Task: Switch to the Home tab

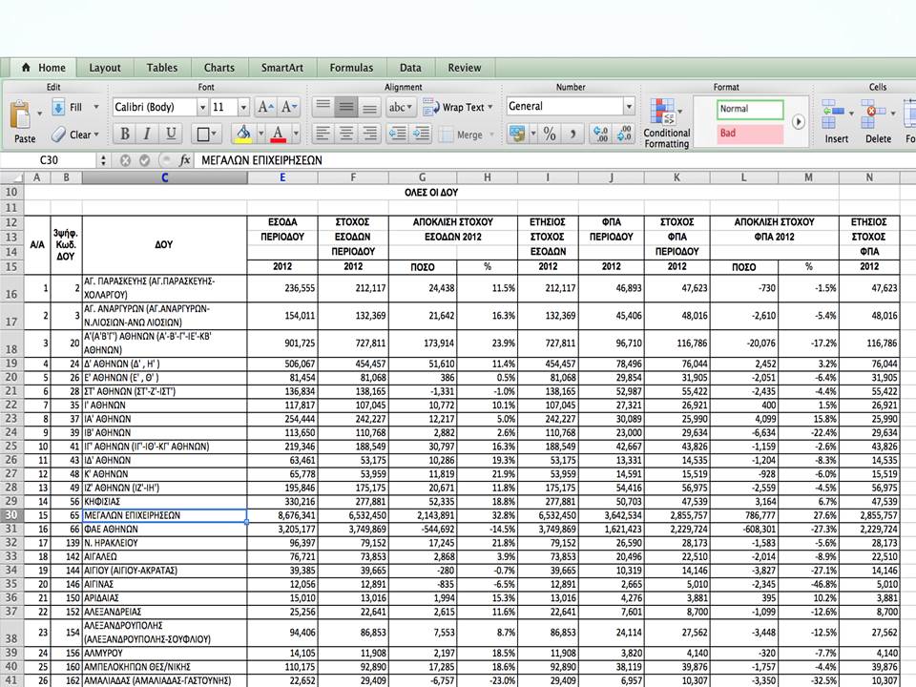Action: point(44,68)
